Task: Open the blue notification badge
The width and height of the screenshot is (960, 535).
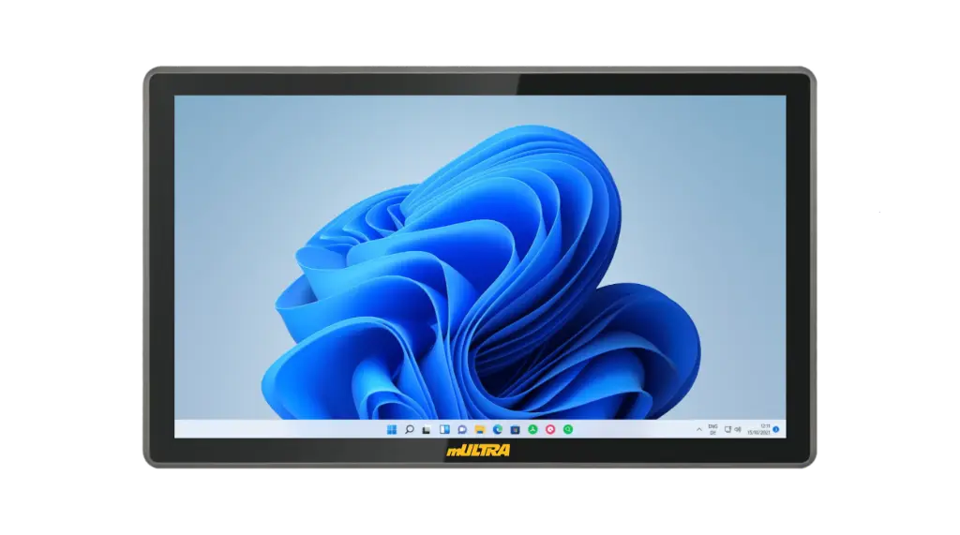Action: pos(776,430)
